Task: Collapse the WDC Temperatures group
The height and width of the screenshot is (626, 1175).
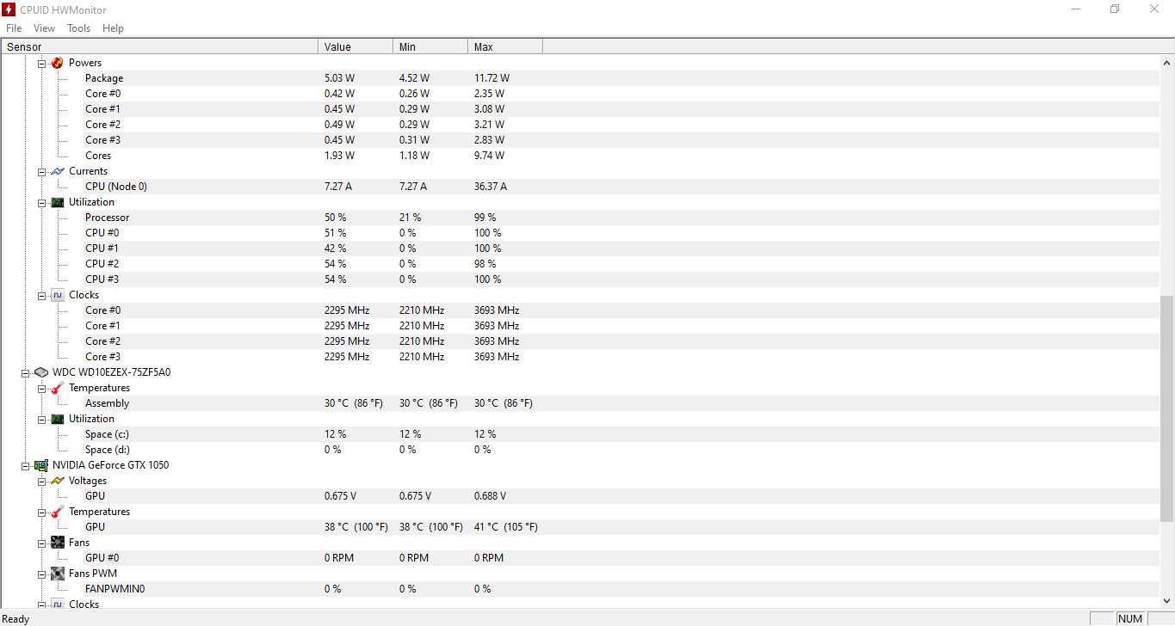Action: (x=41, y=388)
